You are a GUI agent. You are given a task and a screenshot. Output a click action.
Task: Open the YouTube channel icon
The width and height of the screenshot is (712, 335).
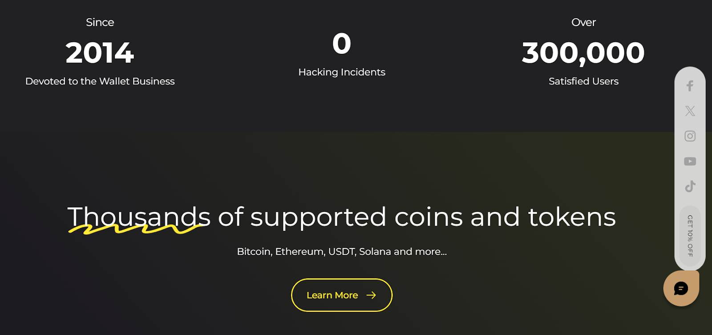690,161
